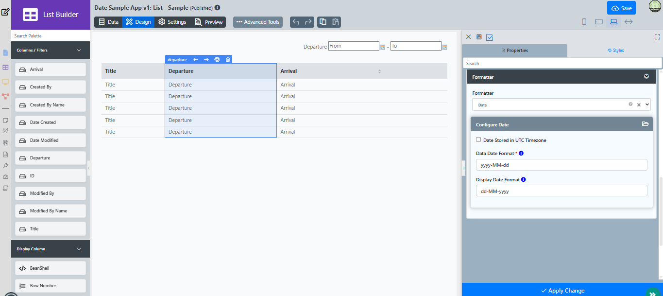Click the Apply Change button
Screen dimensions: 663x296
[562, 290]
